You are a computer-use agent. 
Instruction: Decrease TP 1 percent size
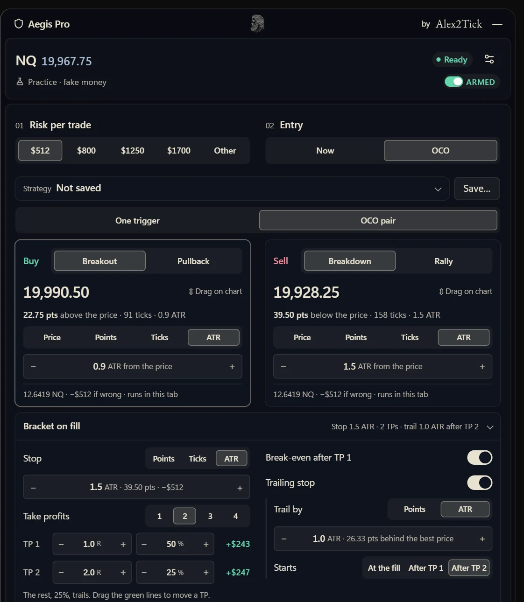pos(144,544)
